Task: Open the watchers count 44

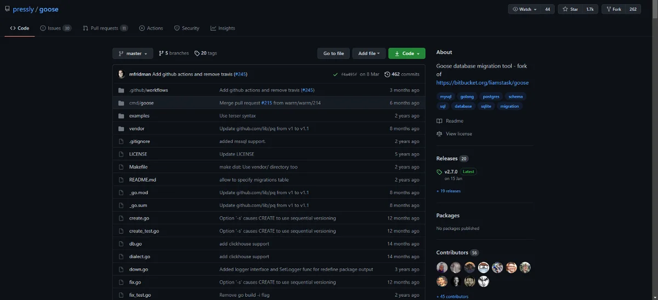Action: pos(547,9)
